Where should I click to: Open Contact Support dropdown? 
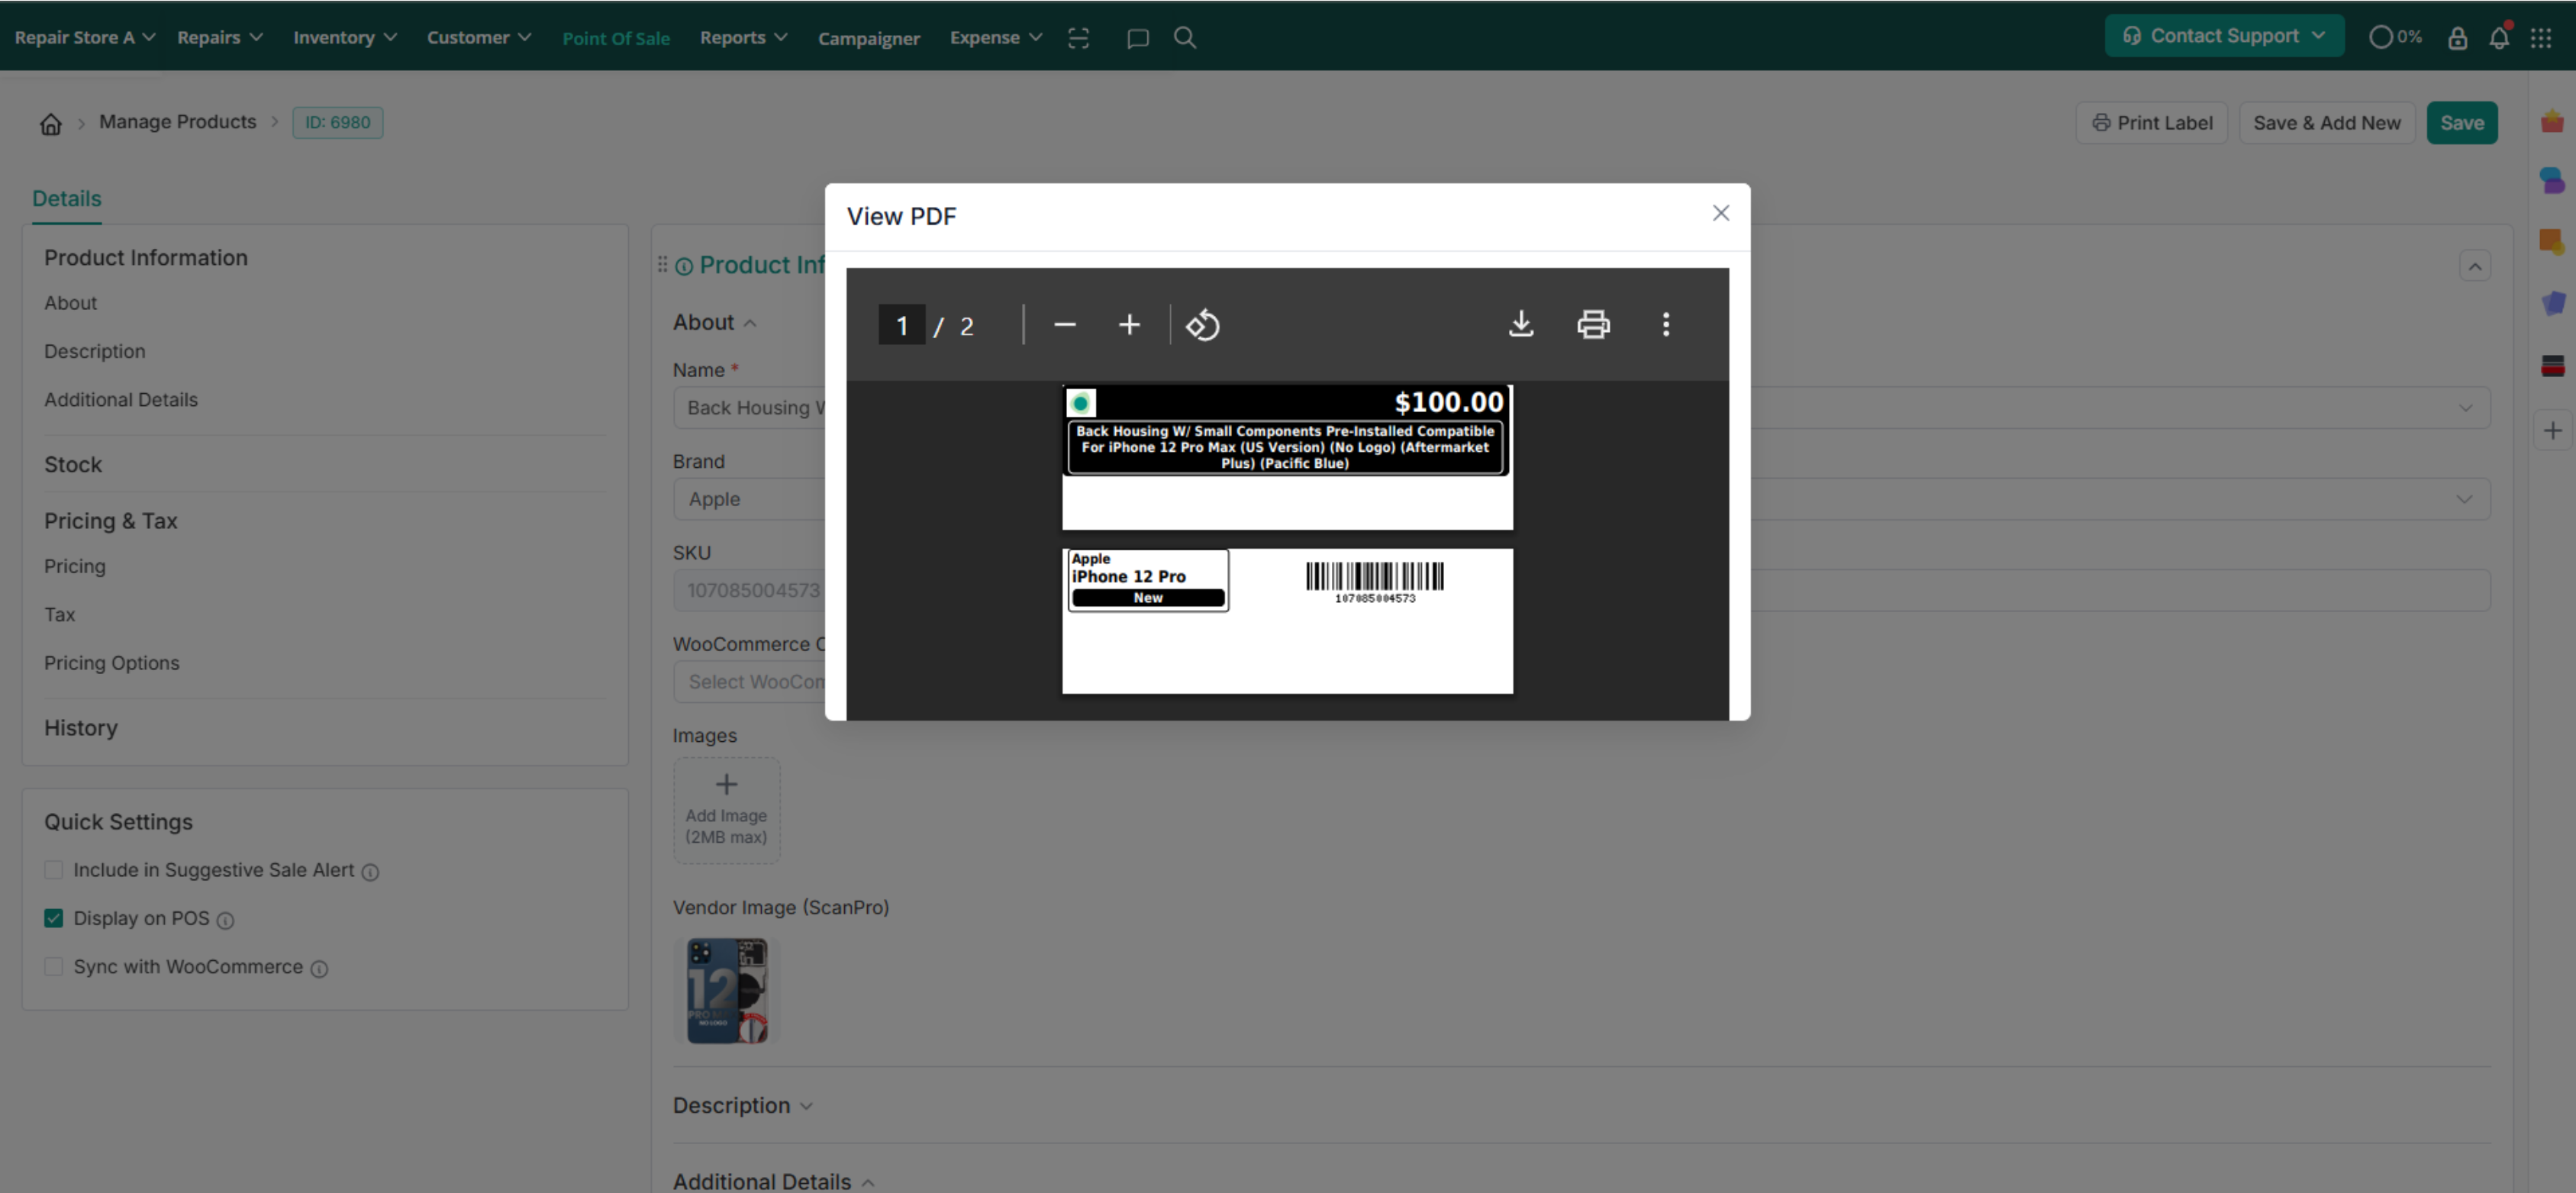tap(2223, 36)
